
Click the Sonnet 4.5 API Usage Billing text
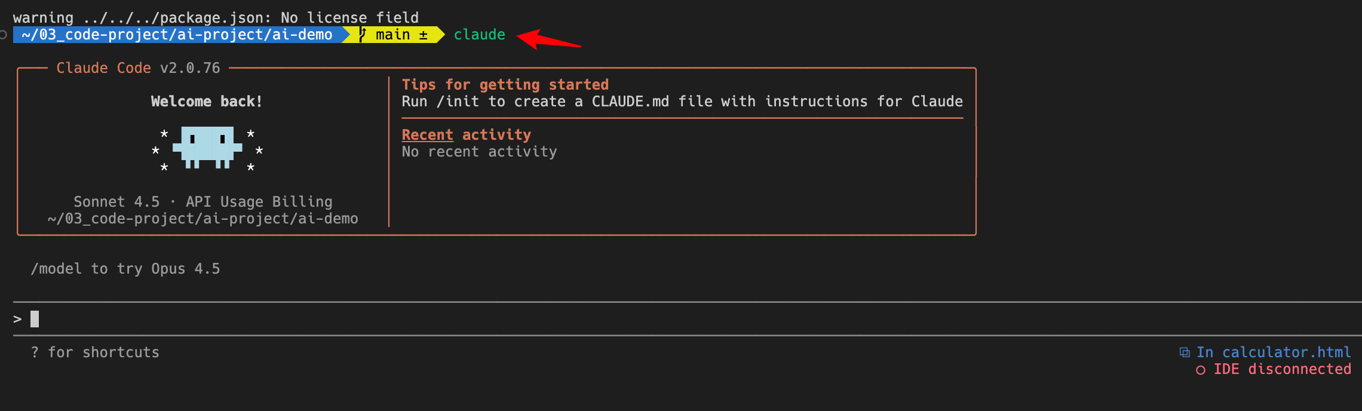click(203, 202)
